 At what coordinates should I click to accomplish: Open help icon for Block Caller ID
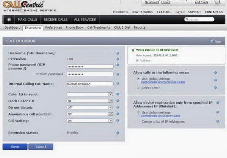pos(118,101)
